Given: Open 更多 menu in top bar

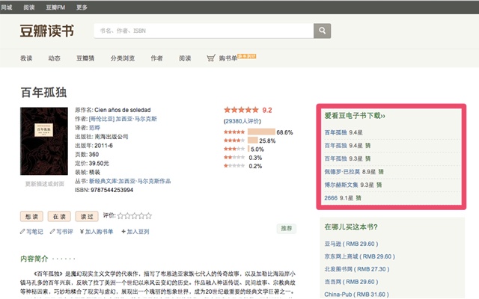Looking at the screenshot, I should (x=82, y=7).
